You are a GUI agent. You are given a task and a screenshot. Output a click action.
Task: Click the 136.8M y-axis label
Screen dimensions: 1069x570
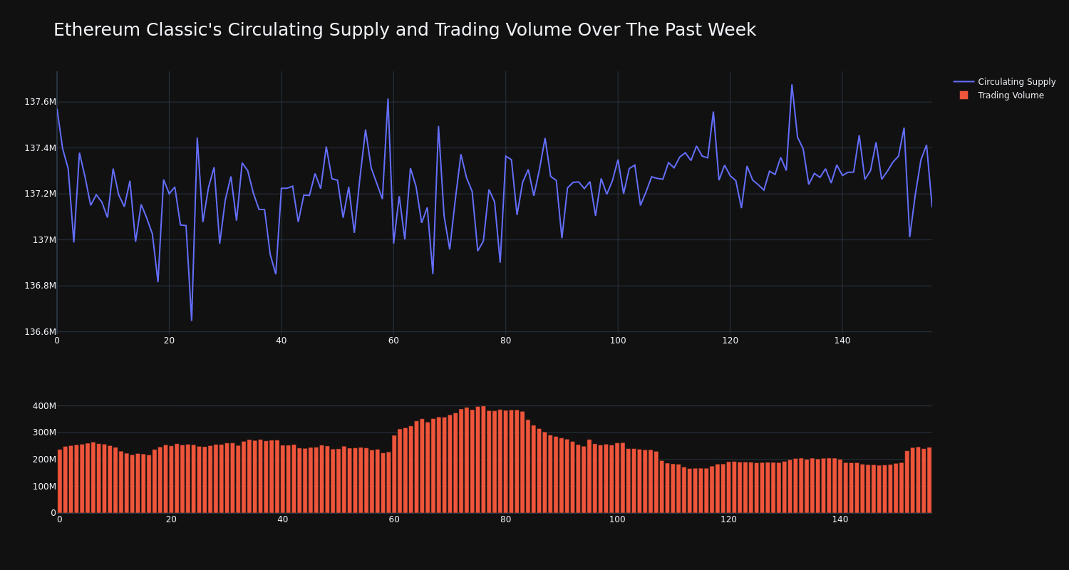click(x=40, y=286)
